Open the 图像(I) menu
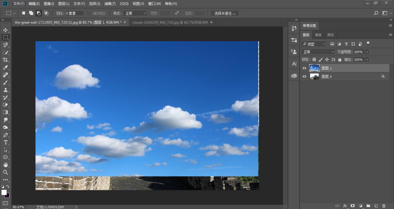 pos(49,4)
